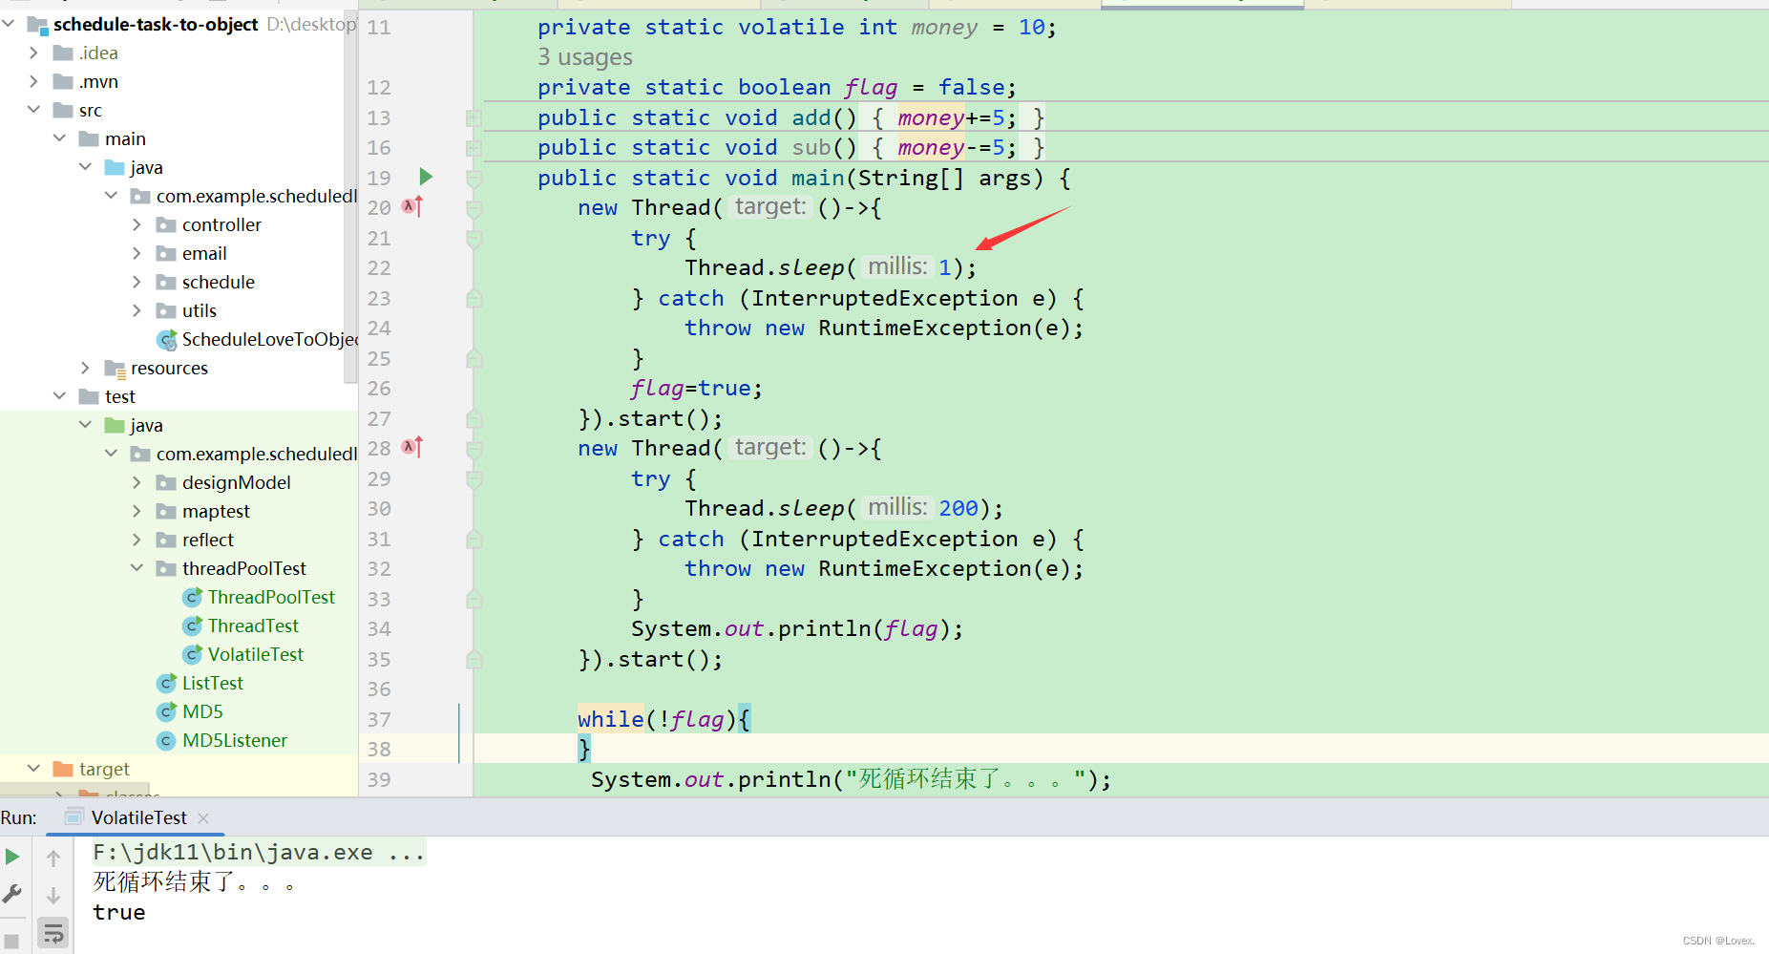Stop the running process square button
This screenshot has height=954, width=1769.
coord(11,941)
